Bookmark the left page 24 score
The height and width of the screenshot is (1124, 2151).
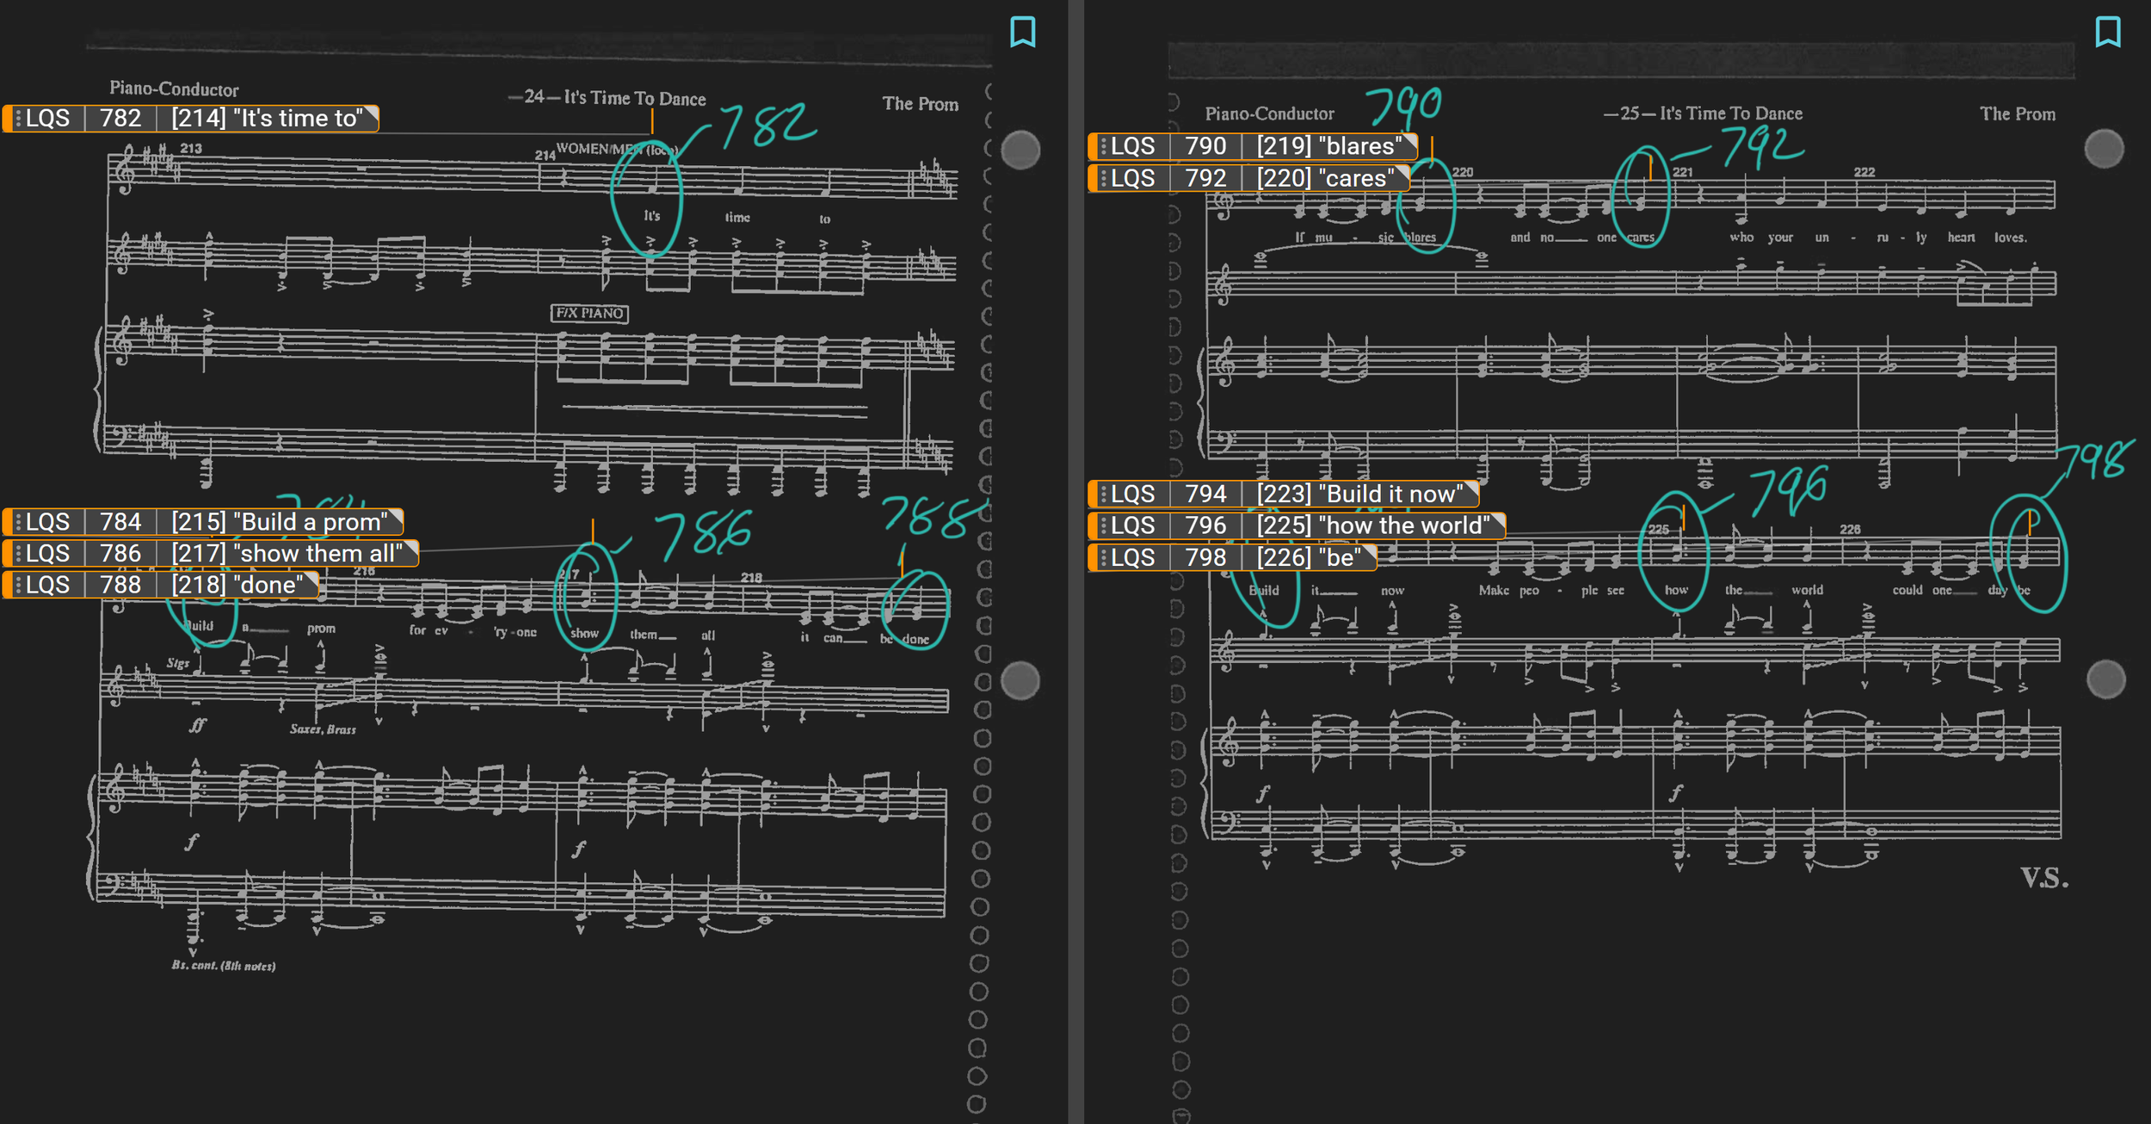coord(1022,32)
